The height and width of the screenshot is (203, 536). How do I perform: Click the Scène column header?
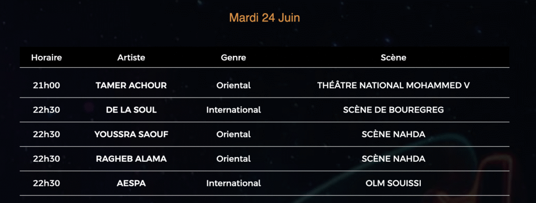[394, 57]
